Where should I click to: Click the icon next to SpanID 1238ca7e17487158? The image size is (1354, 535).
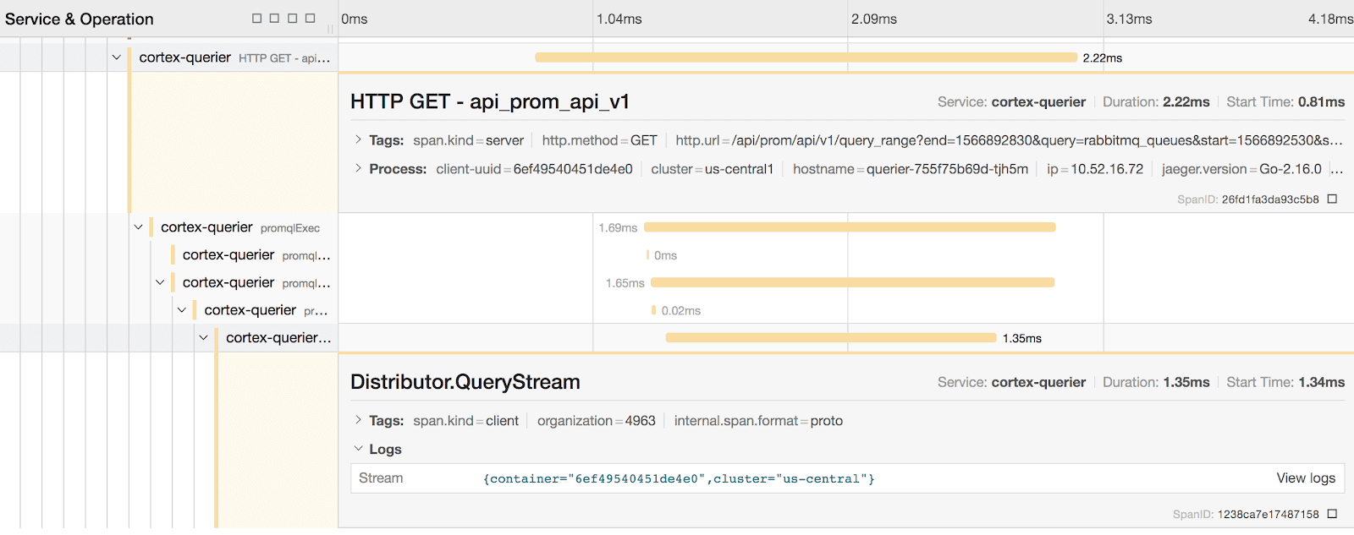1332,514
